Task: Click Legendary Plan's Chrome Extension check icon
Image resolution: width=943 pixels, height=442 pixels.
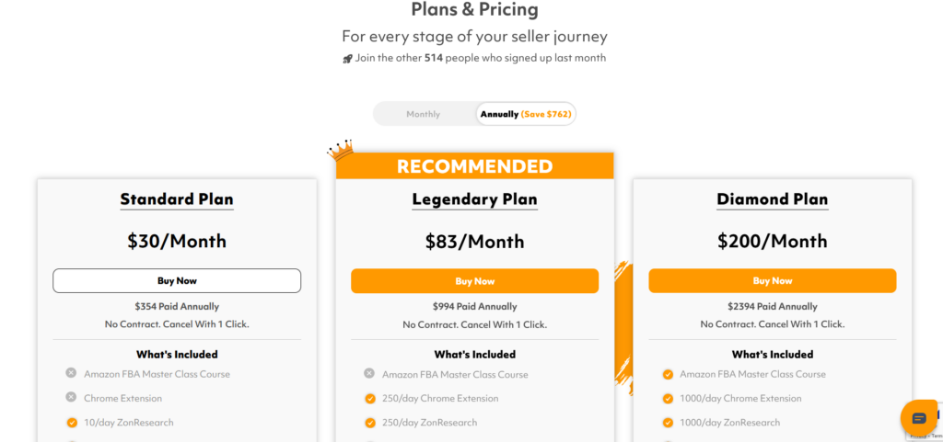Action: (x=369, y=399)
